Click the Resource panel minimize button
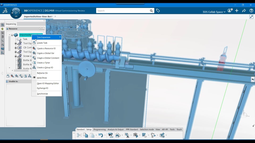The width and height of the screenshot is (255, 143). coord(43,29)
